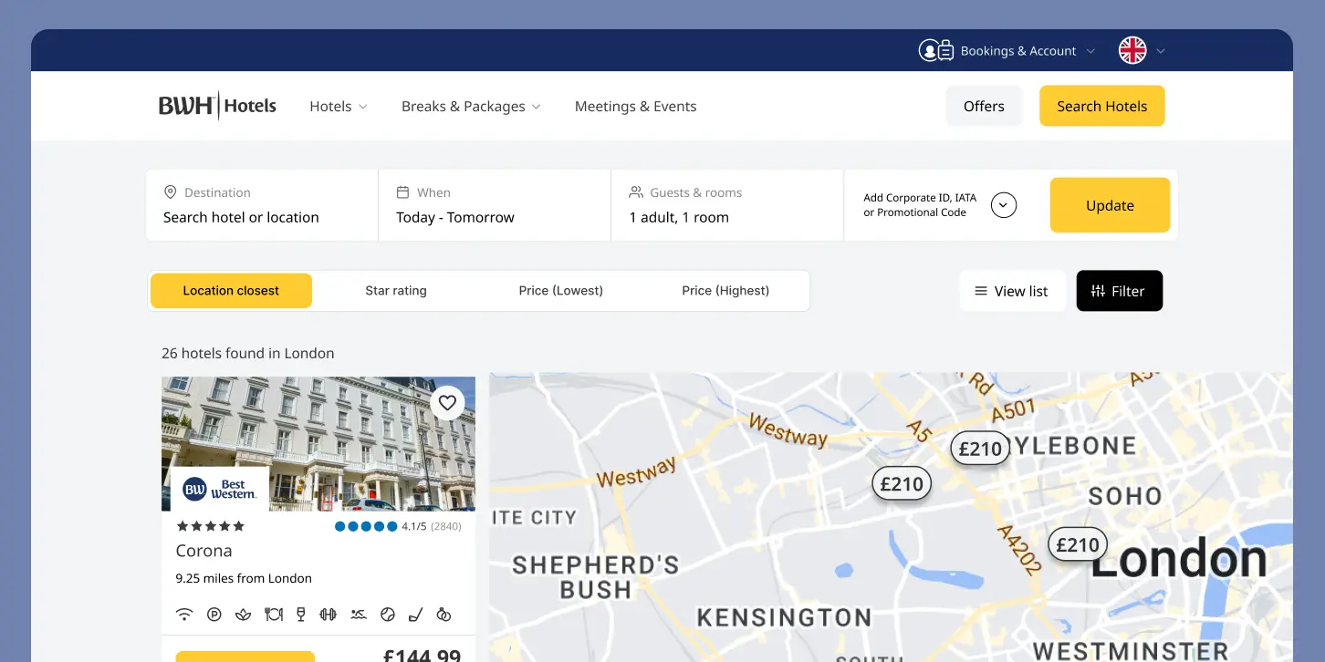Click the destination pin icon in search bar
The height and width of the screenshot is (662, 1325).
[x=171, y=191]
